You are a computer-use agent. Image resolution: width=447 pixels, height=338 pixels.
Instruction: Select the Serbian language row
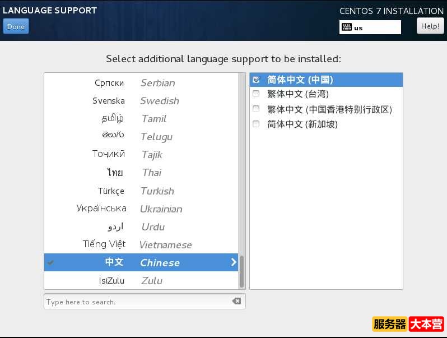pos(141,83)
